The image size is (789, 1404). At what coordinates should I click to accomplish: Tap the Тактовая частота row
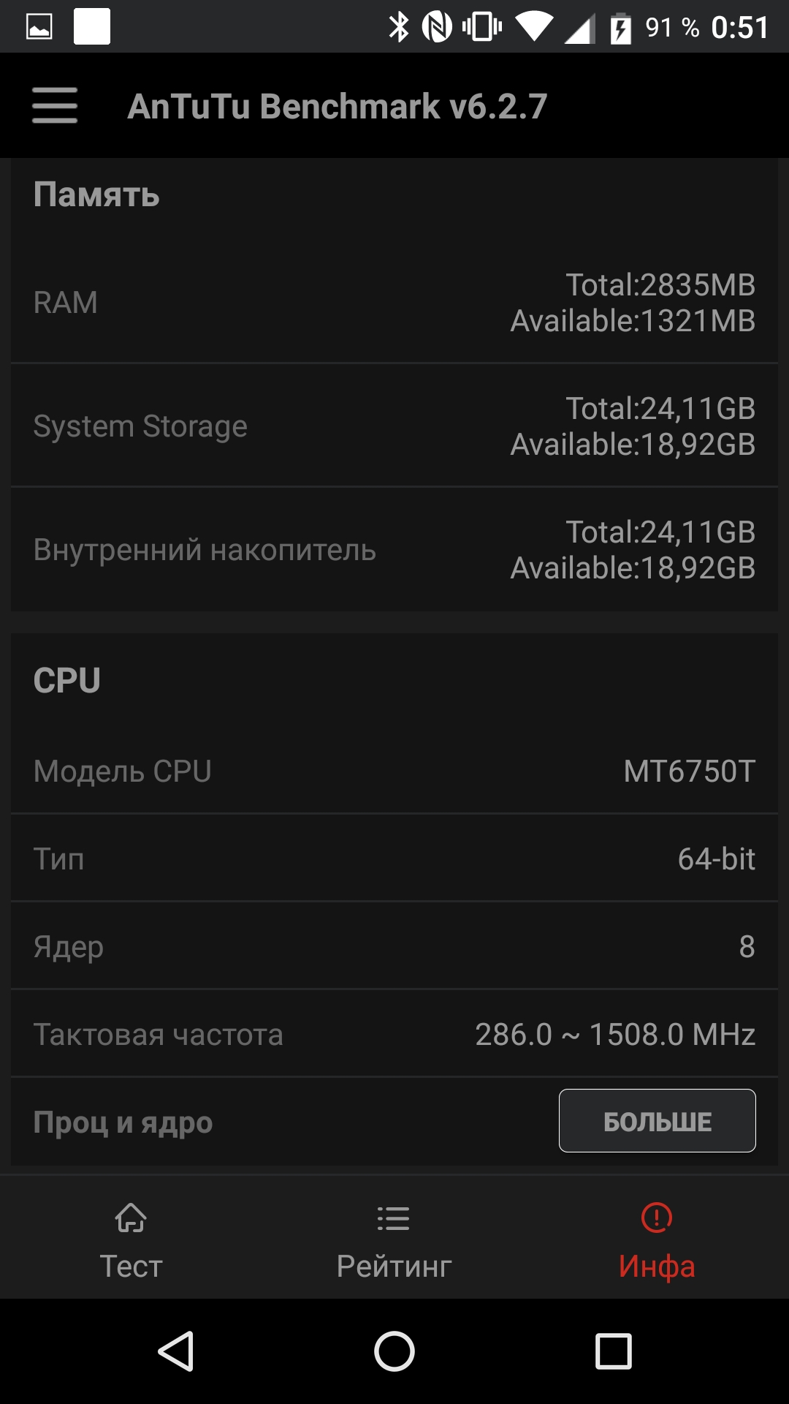[x=394, y=1035]
